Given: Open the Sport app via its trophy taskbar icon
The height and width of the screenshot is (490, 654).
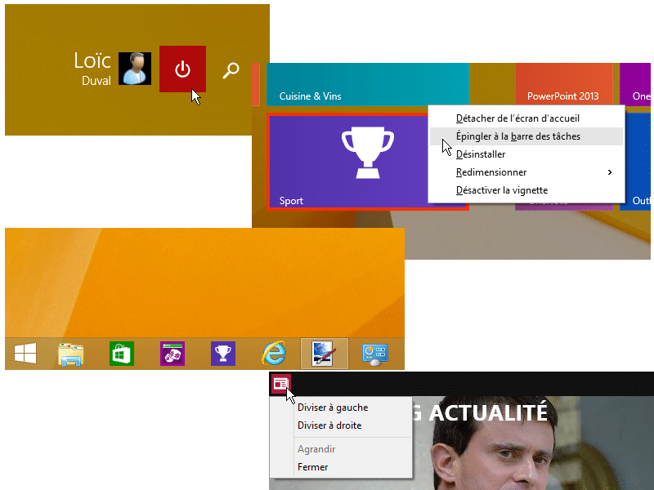Looking at the screenshot, I should point(222,354).
